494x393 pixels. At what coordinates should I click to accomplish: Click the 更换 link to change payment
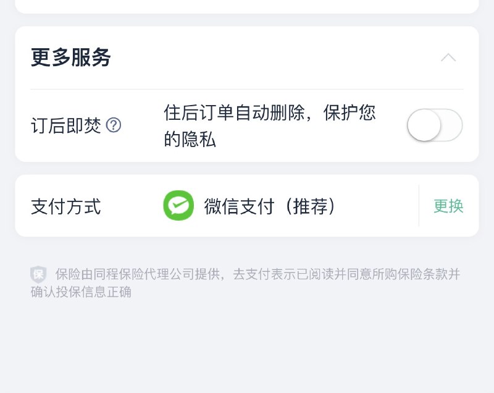449,206
